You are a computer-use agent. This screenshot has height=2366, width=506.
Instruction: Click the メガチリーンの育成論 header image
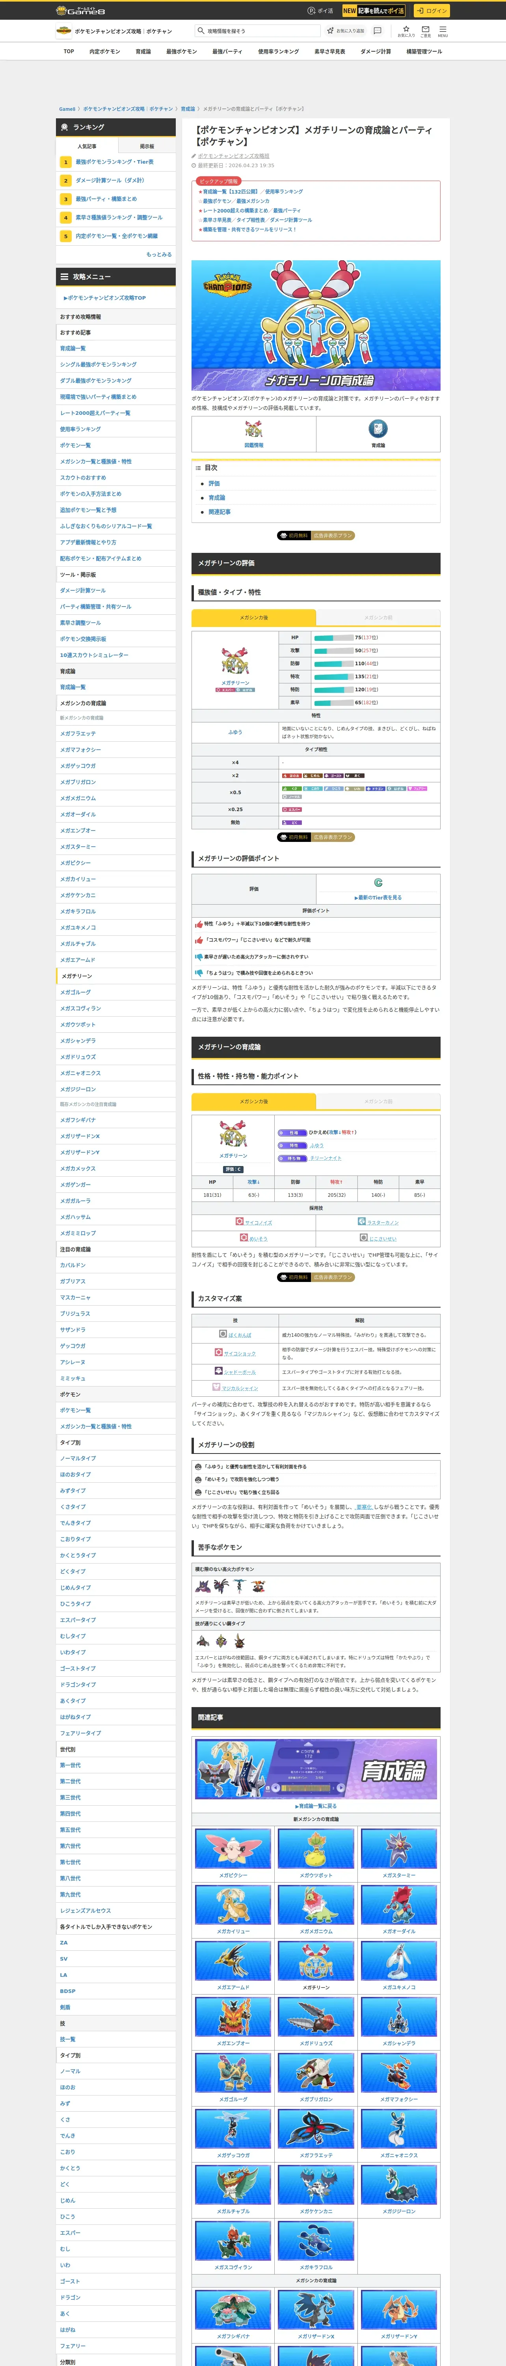316,325
